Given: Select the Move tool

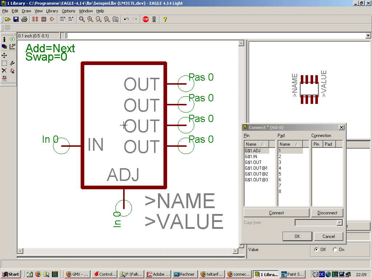Looking at the screenshot, I should pyautogui.click(x=4, y=56).
